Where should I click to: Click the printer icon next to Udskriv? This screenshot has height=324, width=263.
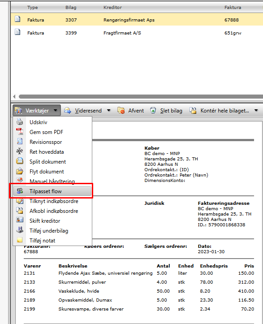click(20, 122)
